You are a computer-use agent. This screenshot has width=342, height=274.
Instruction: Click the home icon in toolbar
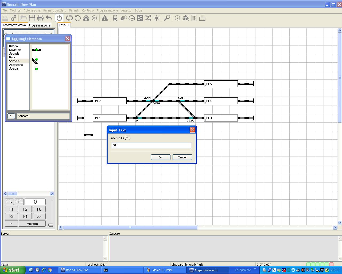pyautogui.click(x=86, y=18)
